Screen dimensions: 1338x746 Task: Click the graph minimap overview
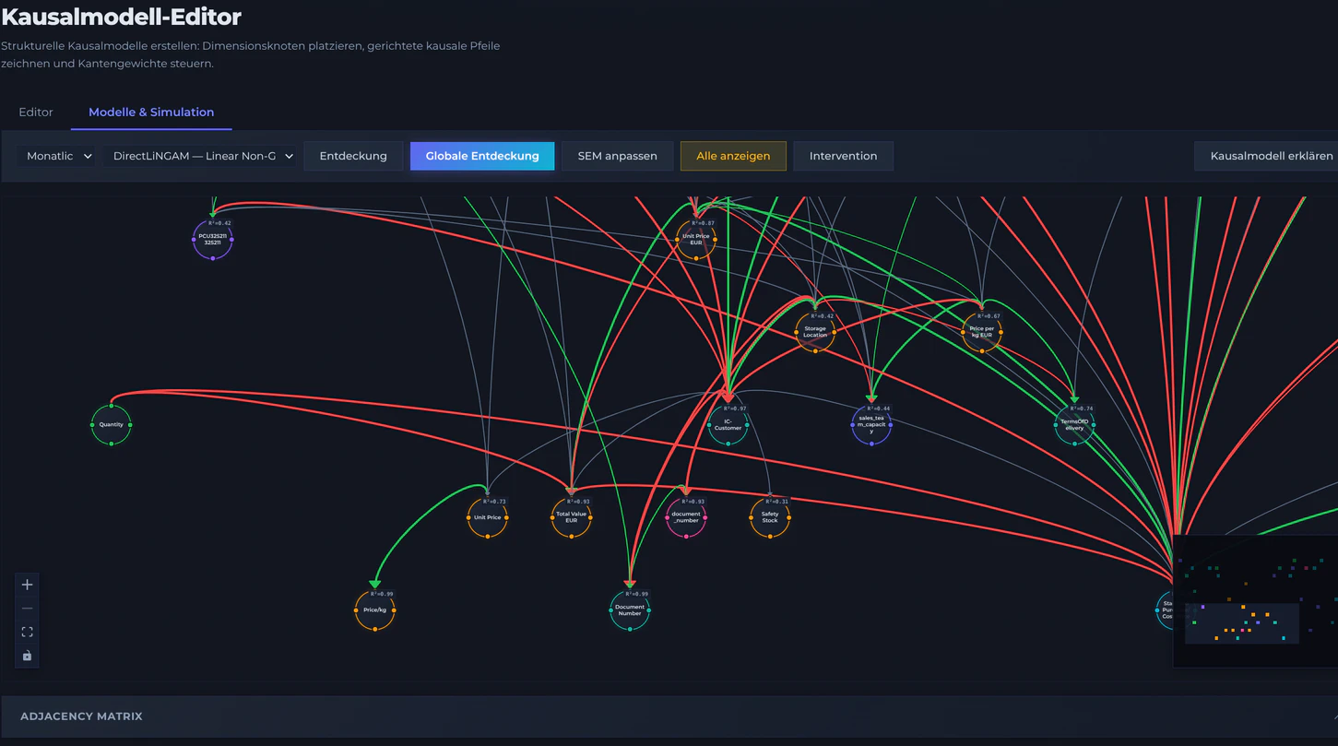point(1255,601)
